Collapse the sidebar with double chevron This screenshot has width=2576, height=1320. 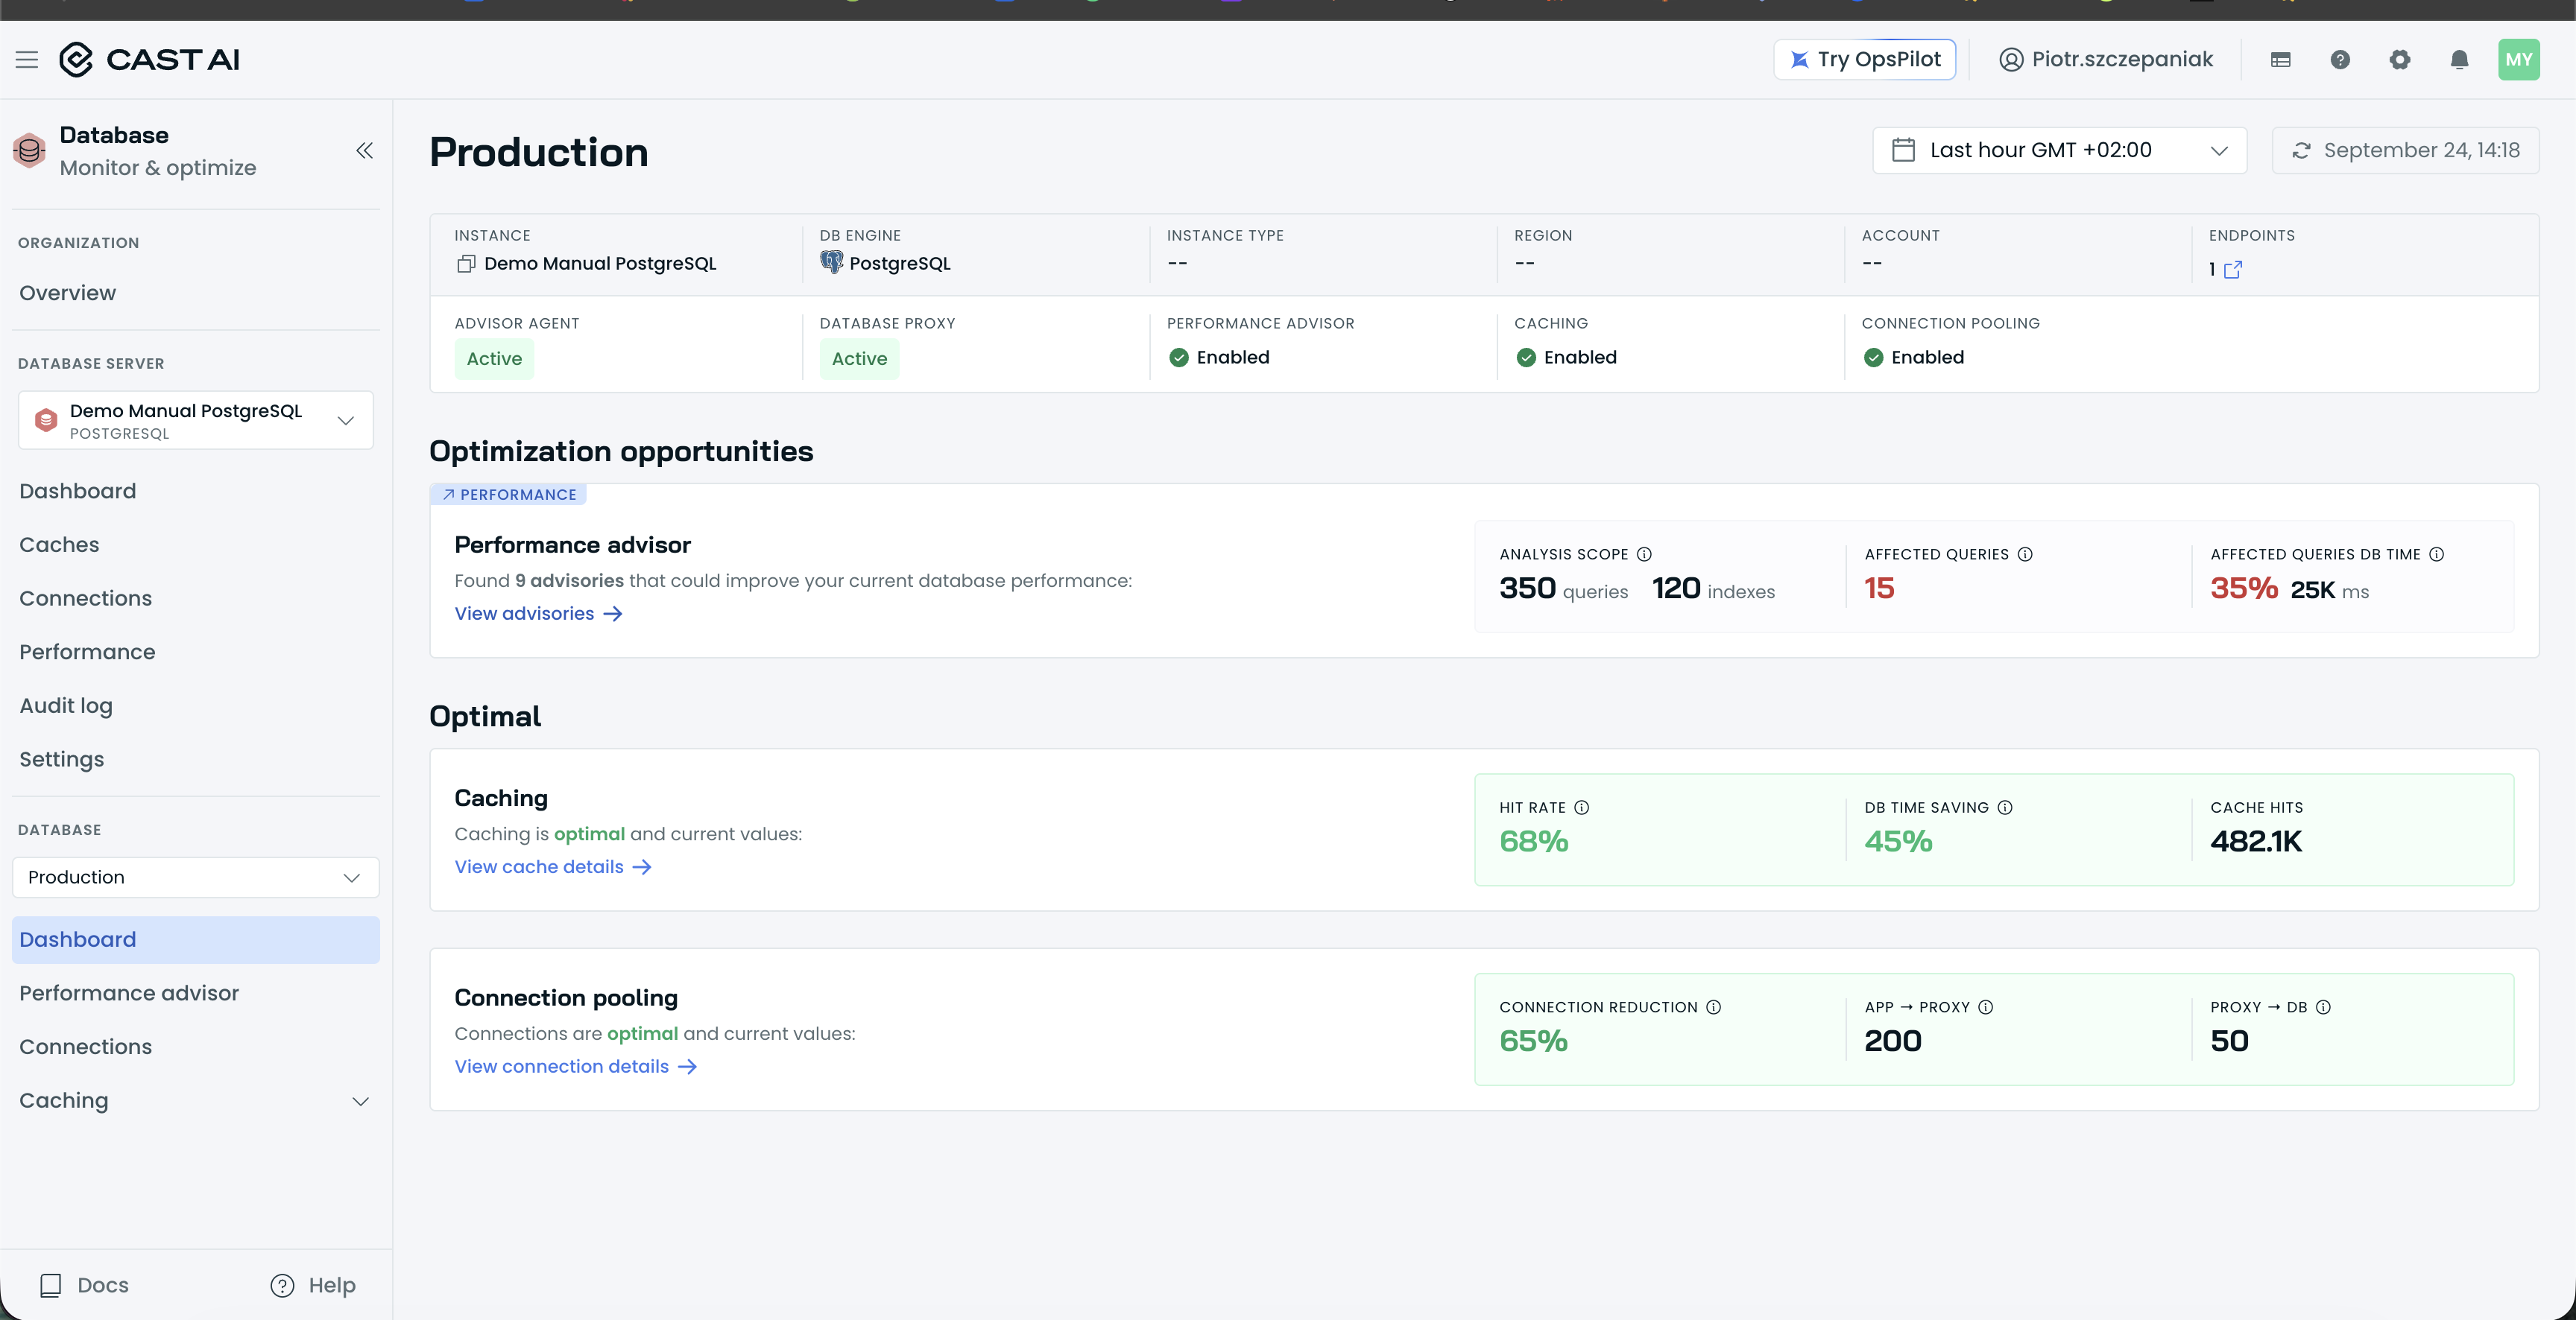pyautogui.click(x=365, y=151)
